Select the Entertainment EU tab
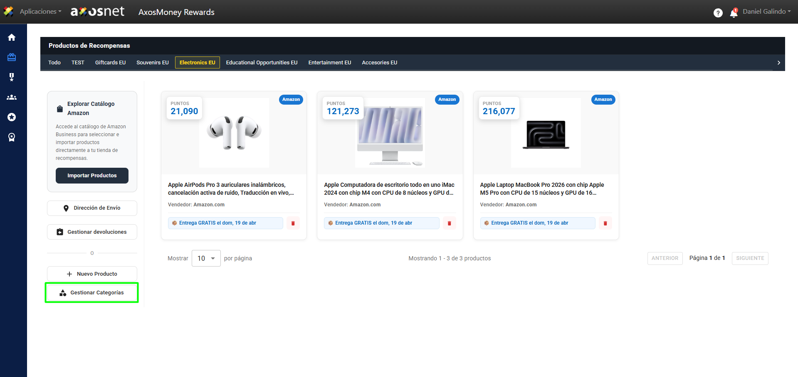Screen dimensions: 798x377 329,63
